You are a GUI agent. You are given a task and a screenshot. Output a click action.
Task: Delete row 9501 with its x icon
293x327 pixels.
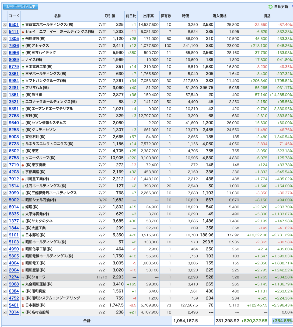coord(5,25)
